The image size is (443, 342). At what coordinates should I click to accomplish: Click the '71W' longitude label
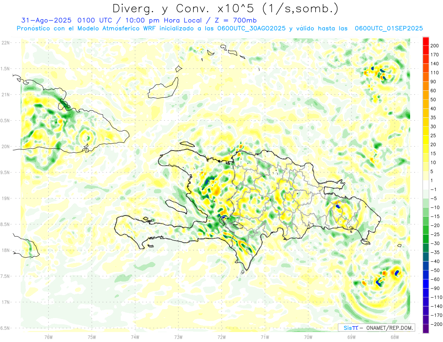pos(265,337)
